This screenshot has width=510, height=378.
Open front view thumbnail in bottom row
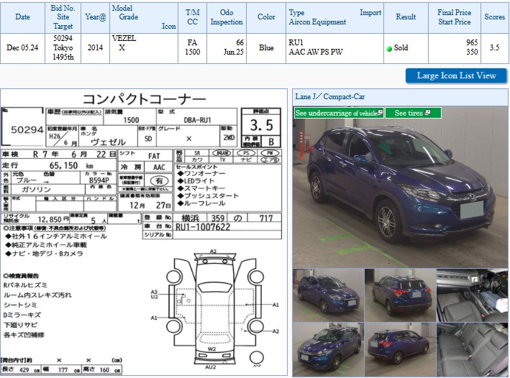(328, 350)
